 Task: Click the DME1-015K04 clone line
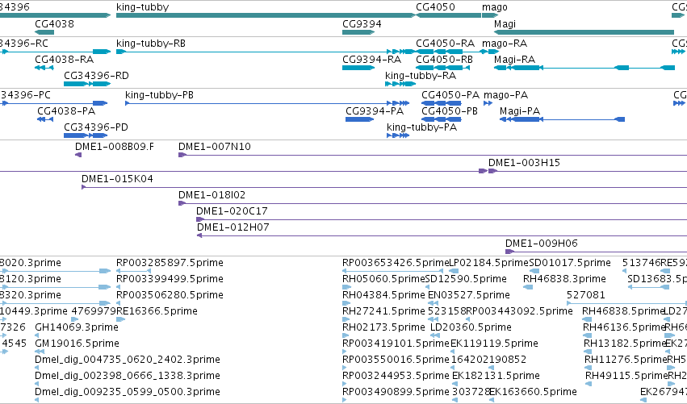pyautogui.click(x=384, y=187)
